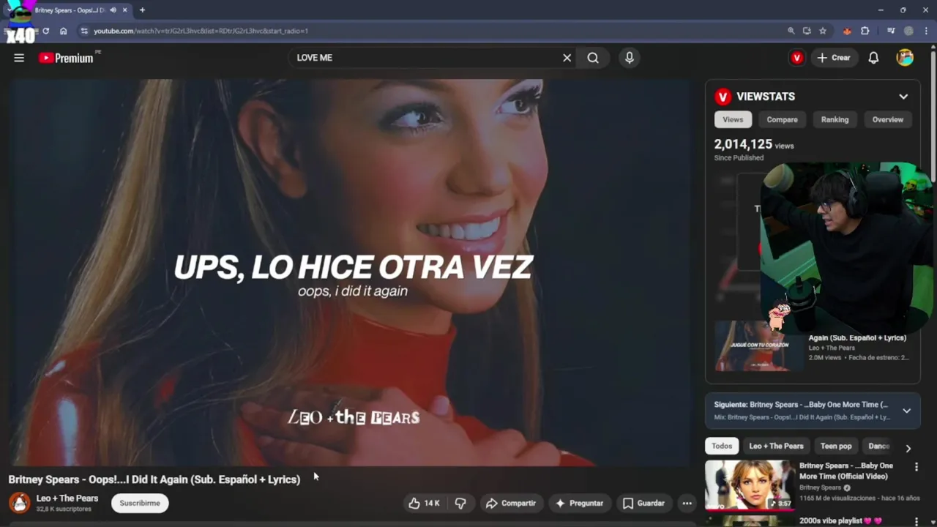
Task: Click the Compartir share button
Action: click(x=511, y=503)
